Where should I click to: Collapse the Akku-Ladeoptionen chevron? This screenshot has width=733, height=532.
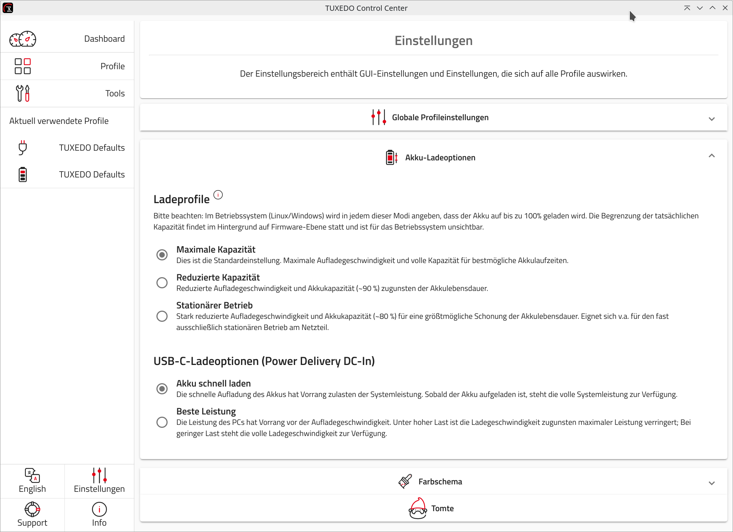(x=712, y=156)
